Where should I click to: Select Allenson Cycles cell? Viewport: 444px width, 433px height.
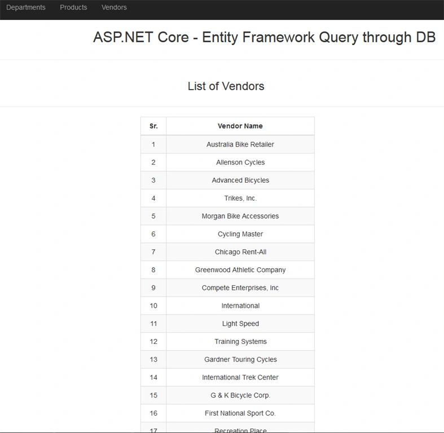click(x=240, y=162)
